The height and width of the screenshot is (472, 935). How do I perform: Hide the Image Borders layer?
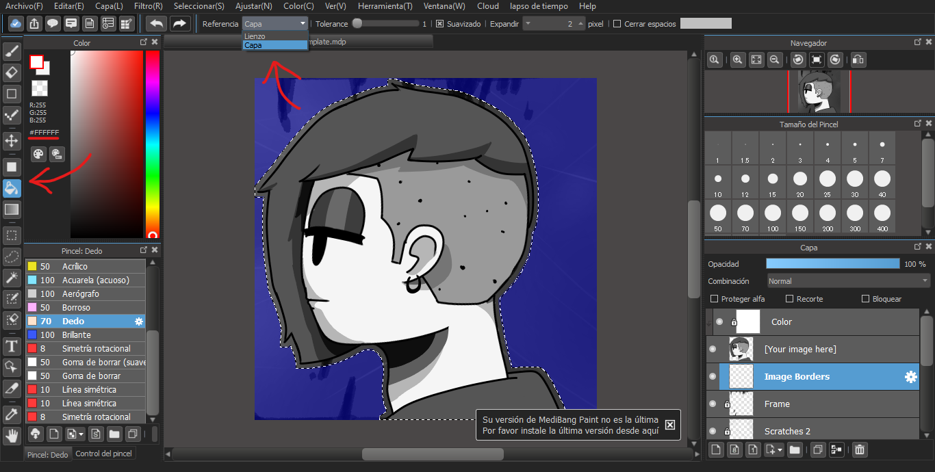click(x=713, y=376)
